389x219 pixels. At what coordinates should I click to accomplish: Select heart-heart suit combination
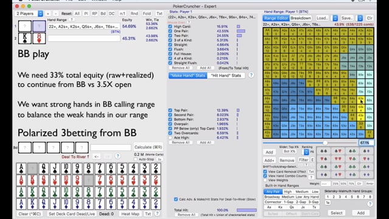pos(338,159)
